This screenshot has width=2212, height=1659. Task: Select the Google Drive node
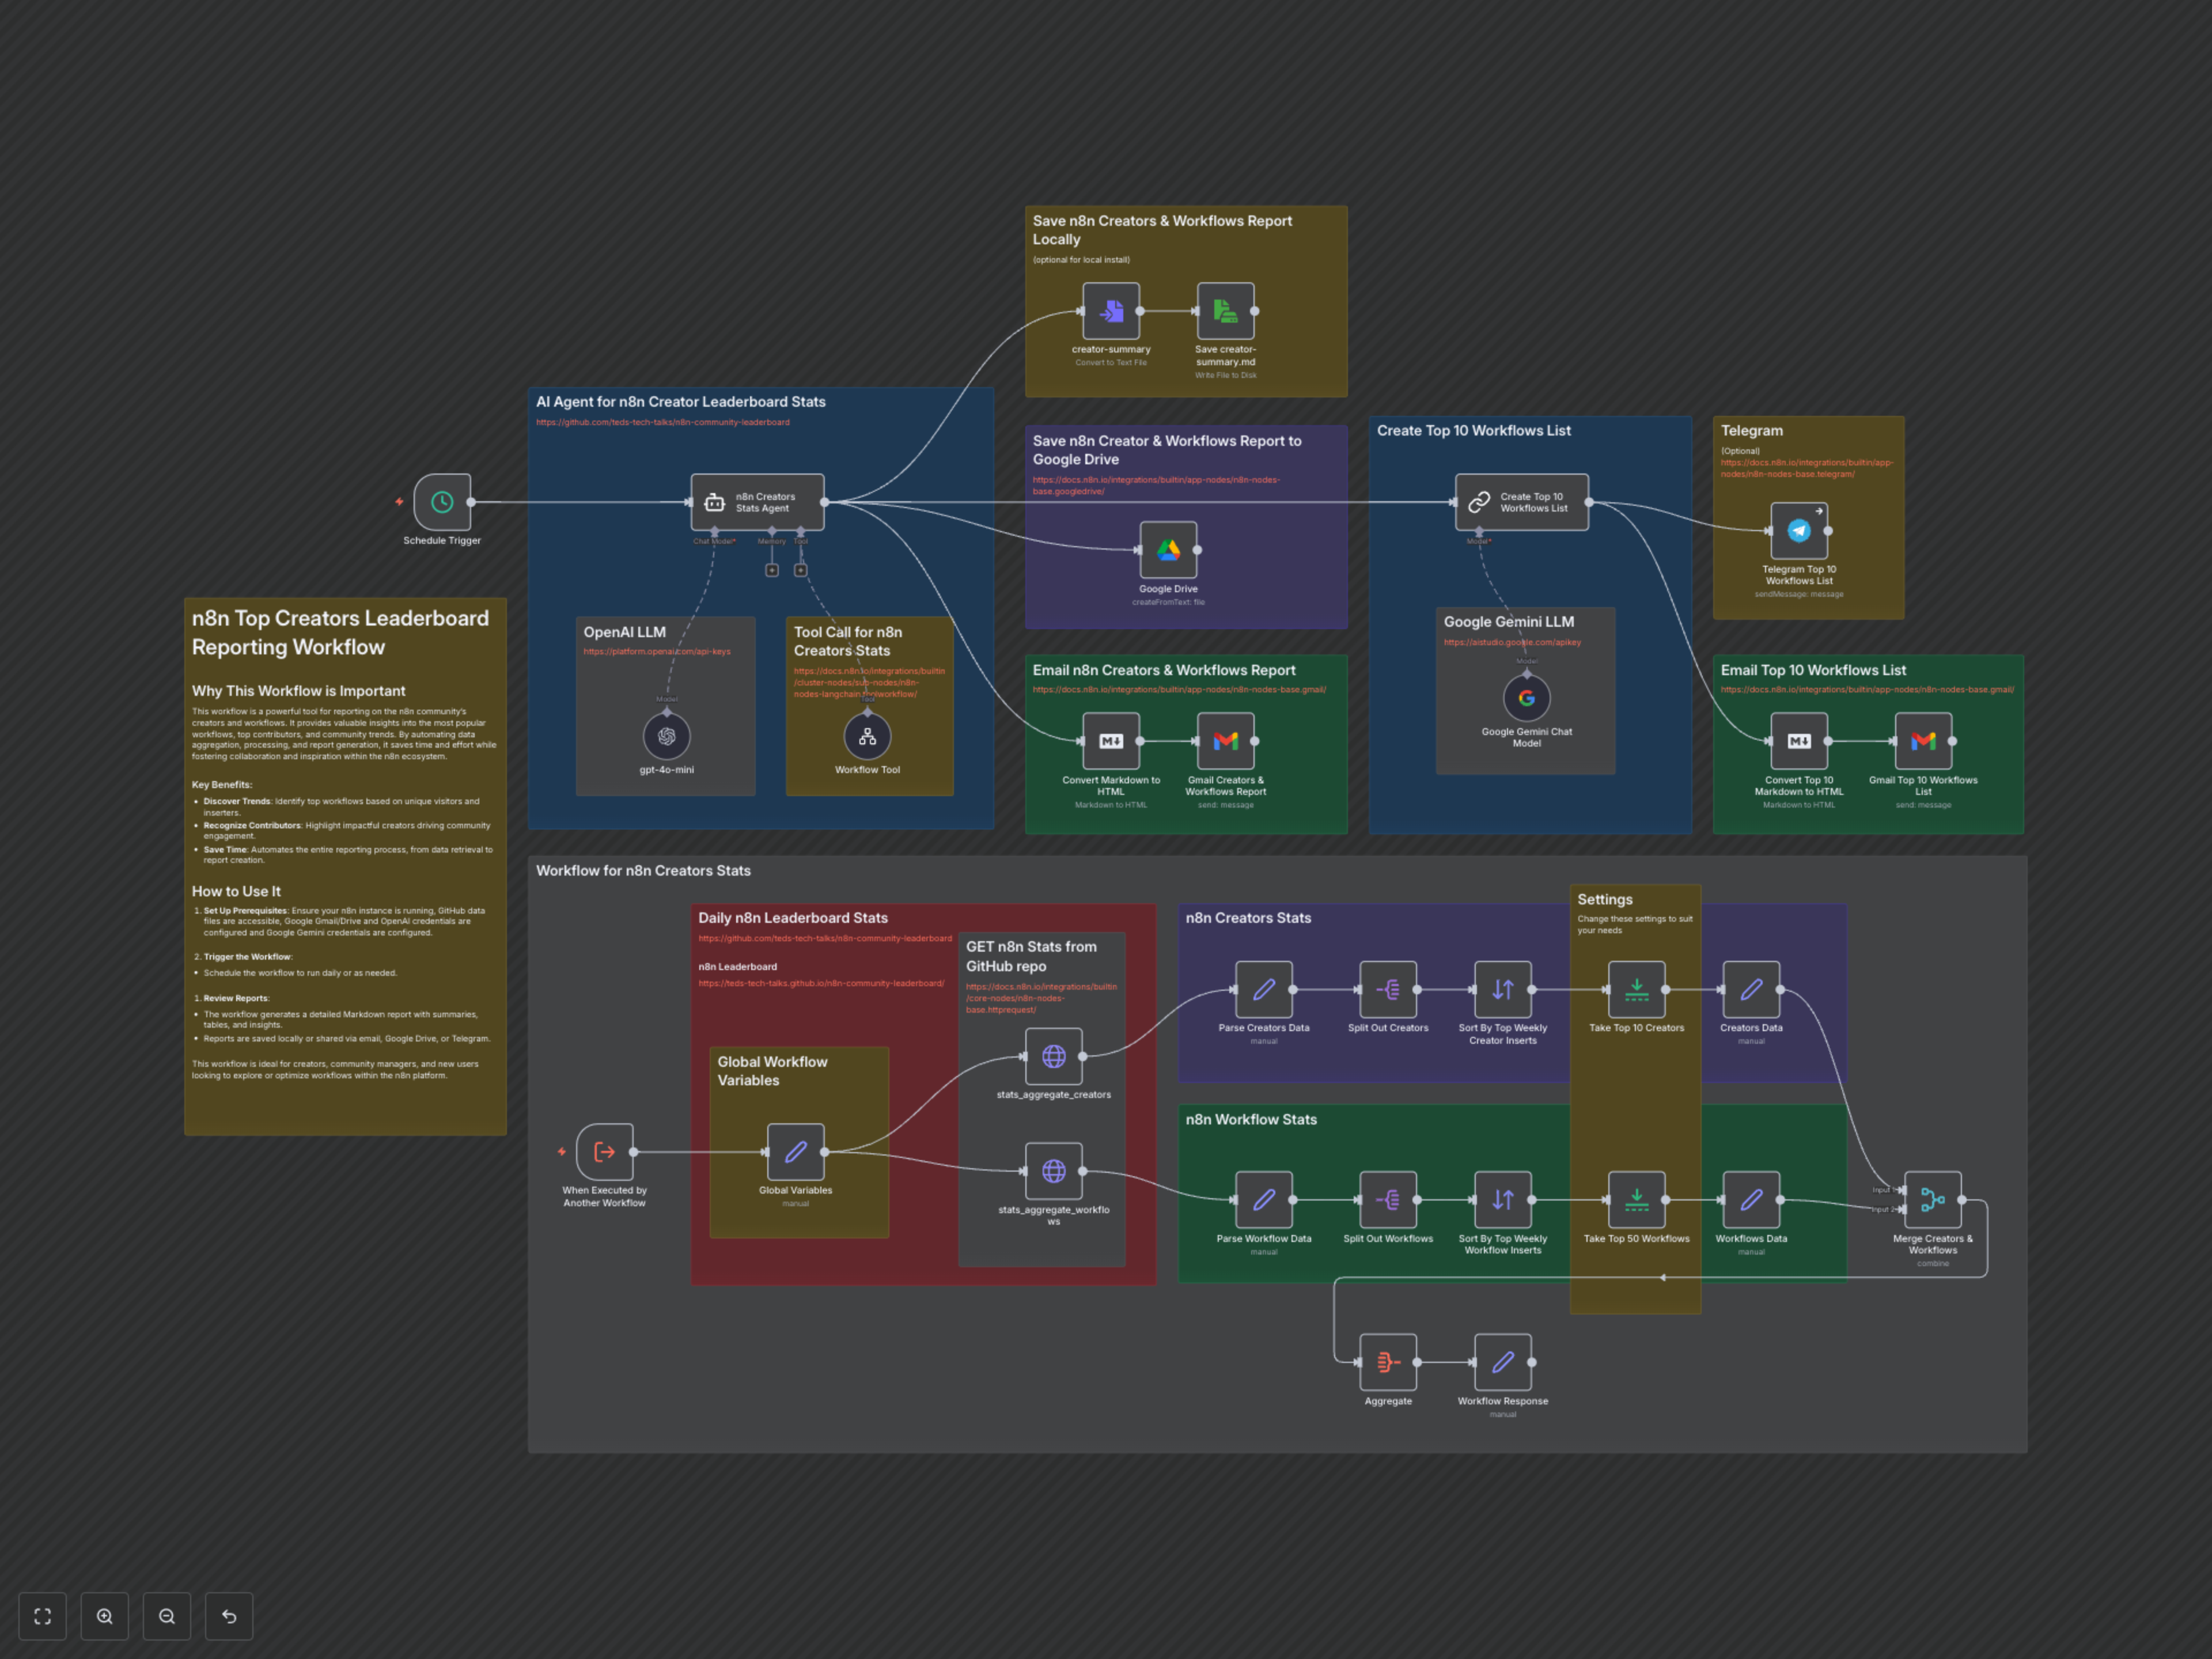(x=1168, y=550)
